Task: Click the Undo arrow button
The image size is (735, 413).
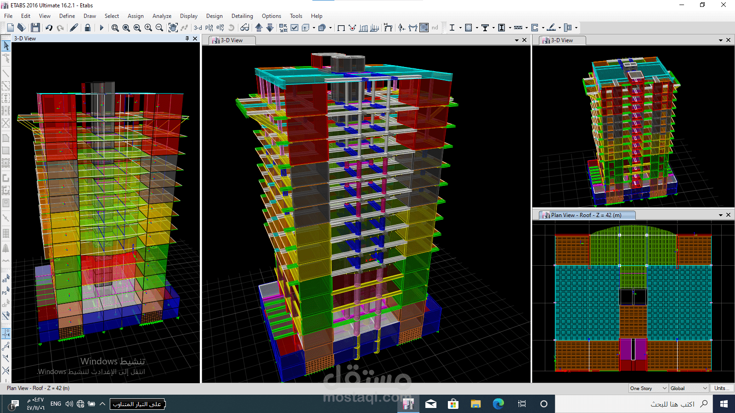Action: (x=49, y=28)
